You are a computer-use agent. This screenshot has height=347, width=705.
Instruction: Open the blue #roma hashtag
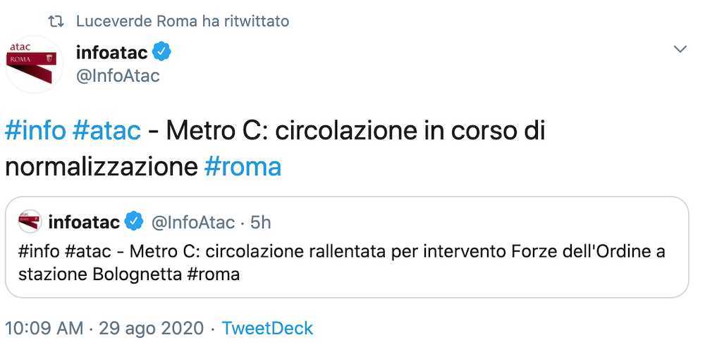click(243, 166)
